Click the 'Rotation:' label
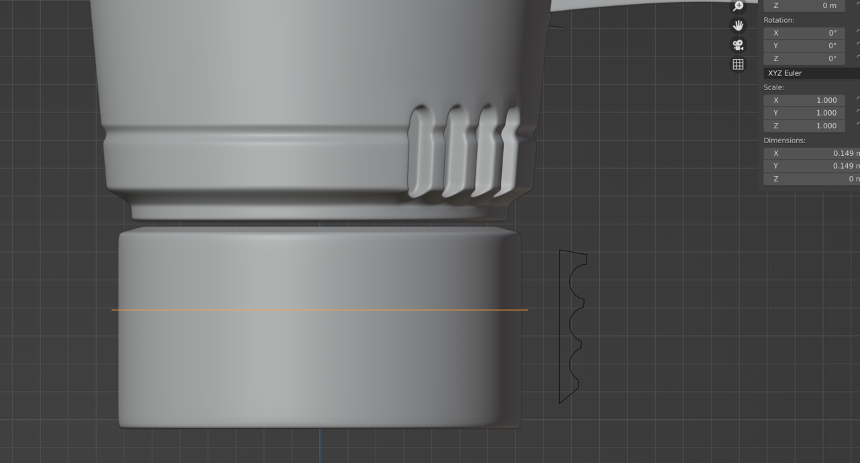This screenshot has width=860, height=463. (x=779, y=20)
